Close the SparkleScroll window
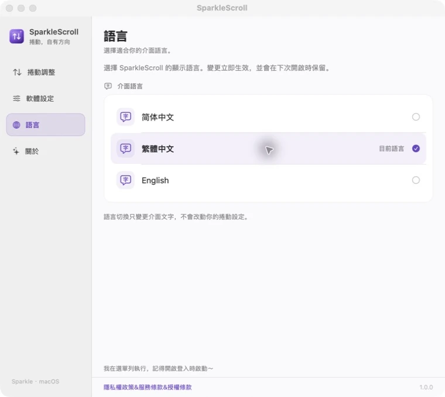Viewport: 445px width, 397px height. coord(9,8)
